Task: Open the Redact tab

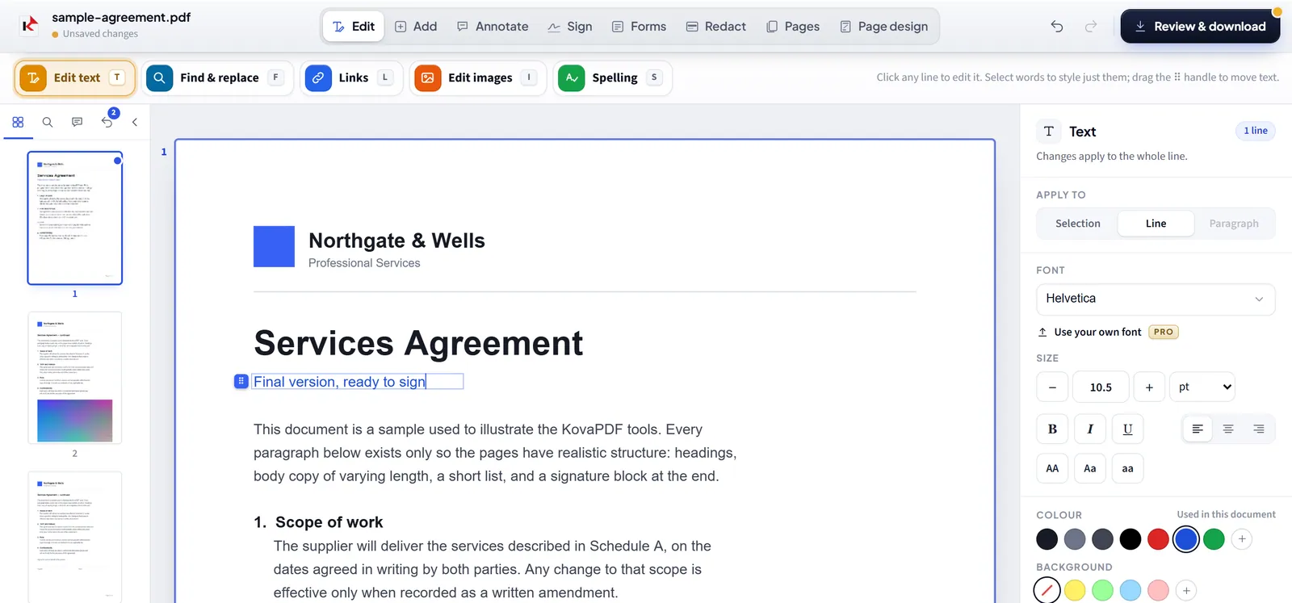Action: coord(716,27)
